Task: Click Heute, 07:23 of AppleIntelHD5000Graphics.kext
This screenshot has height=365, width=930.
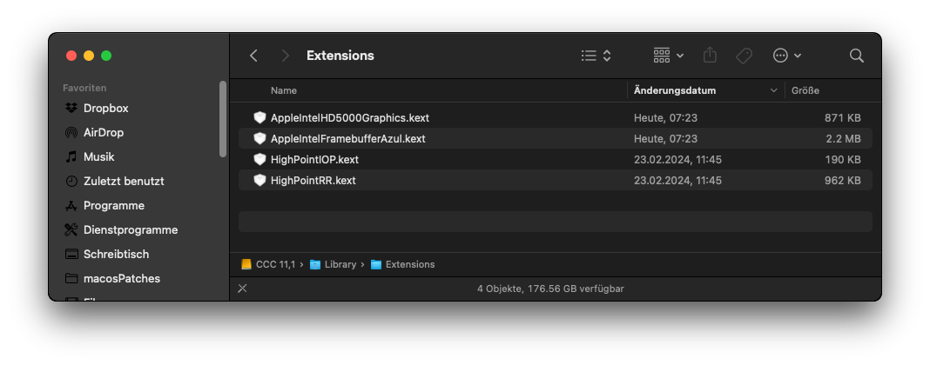Action: point(665,117)
